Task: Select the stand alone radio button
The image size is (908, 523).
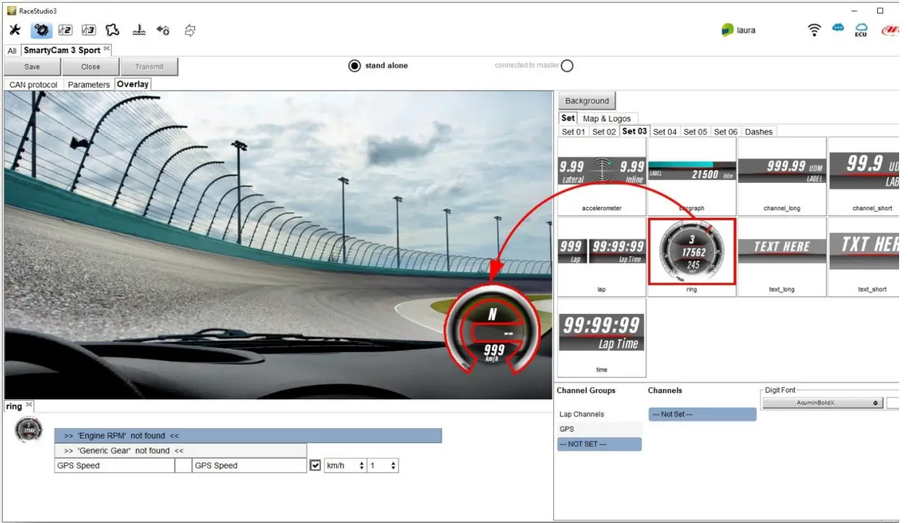Action: 355,66
